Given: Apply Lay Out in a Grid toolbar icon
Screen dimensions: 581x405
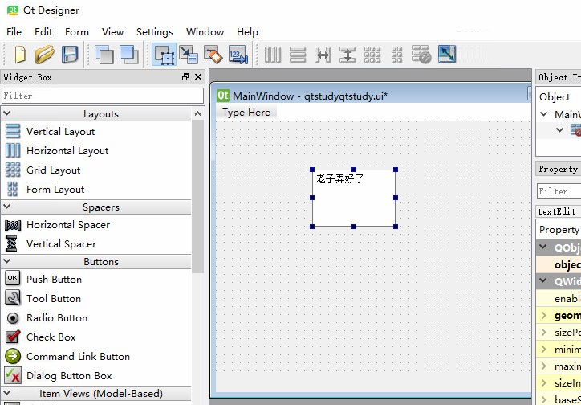Looking at the screenshot, I should click(x=372, y=55).
